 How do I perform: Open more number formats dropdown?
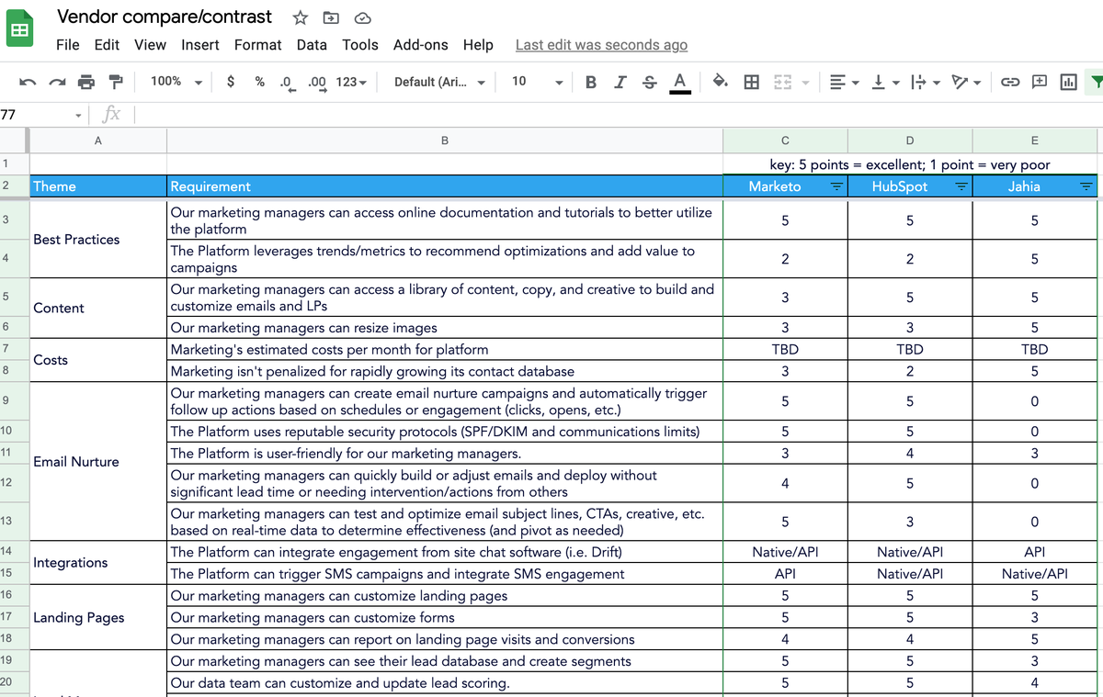[351, 82]
